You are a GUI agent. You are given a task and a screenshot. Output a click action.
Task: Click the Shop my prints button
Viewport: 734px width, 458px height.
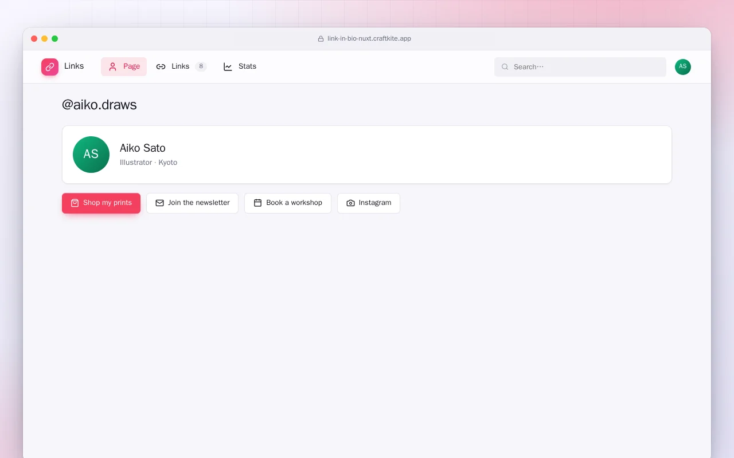click(101, 203)
